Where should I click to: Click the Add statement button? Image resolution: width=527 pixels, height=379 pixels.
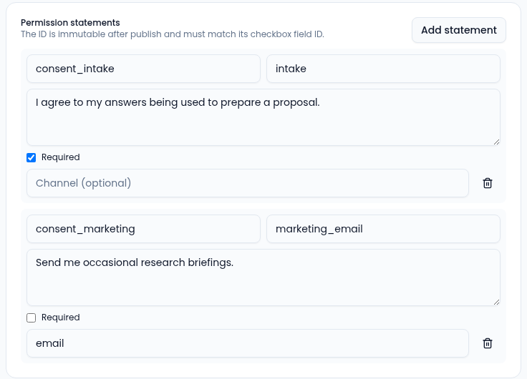pyautogui.click(x=459, y=30)
